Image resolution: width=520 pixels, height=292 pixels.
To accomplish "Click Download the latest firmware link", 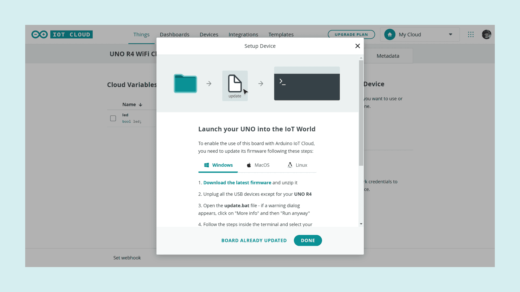I will tap(237, 182).
